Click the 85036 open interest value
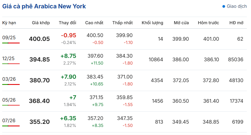Screen dimensions: 251x135 (x=236, y=60)
